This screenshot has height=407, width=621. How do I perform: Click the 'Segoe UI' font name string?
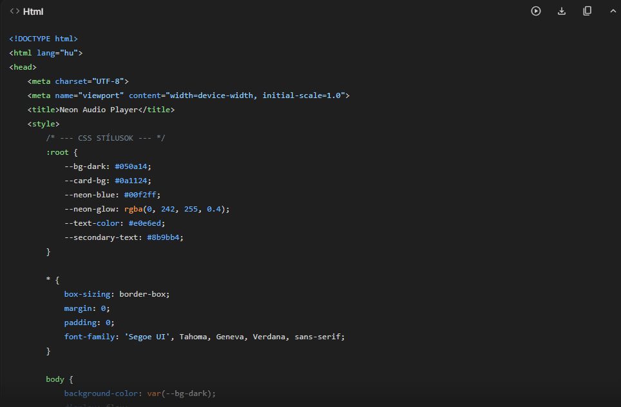click(149, 337)
